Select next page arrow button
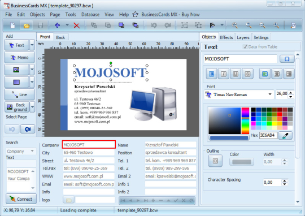The height and width of the screenshot is (216, 305). pyautogui.click(x=28, y=129)
